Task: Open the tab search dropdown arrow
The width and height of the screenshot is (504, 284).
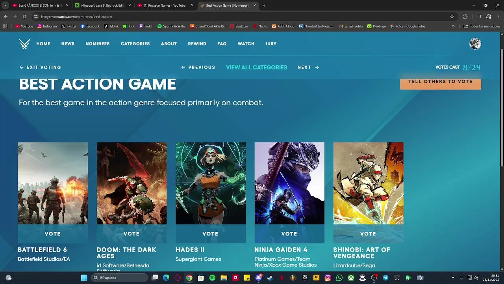Action: [x=5, y=6]
